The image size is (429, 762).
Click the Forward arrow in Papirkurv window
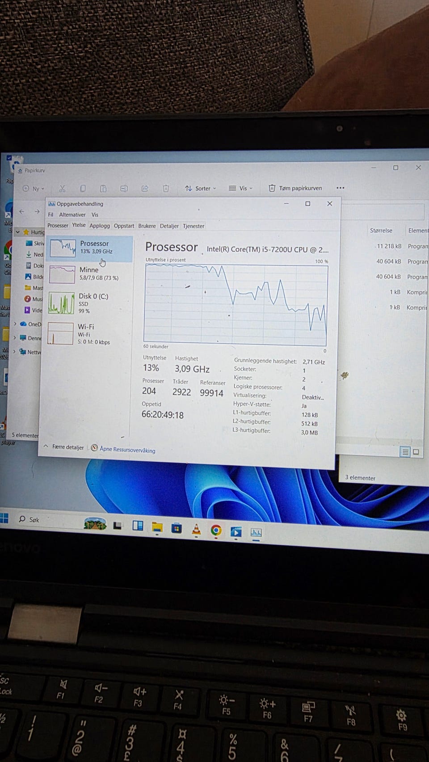(x=37, y=211)
